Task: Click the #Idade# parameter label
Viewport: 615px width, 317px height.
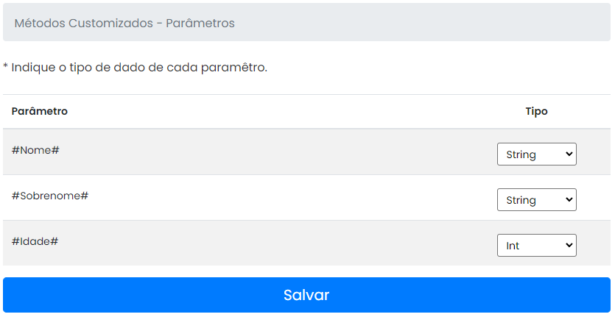Action: 35,241
